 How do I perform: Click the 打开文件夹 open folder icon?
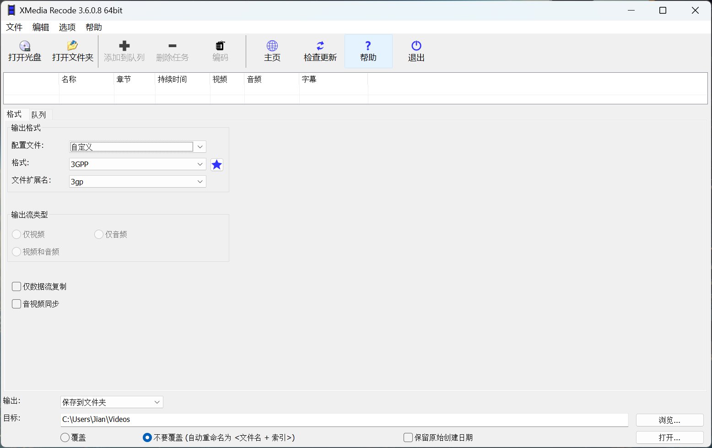(x=72, y=50)
